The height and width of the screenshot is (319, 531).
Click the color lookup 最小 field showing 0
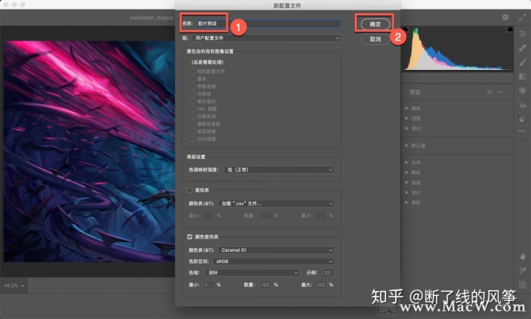pyautogui.click(x=208, y=285)
